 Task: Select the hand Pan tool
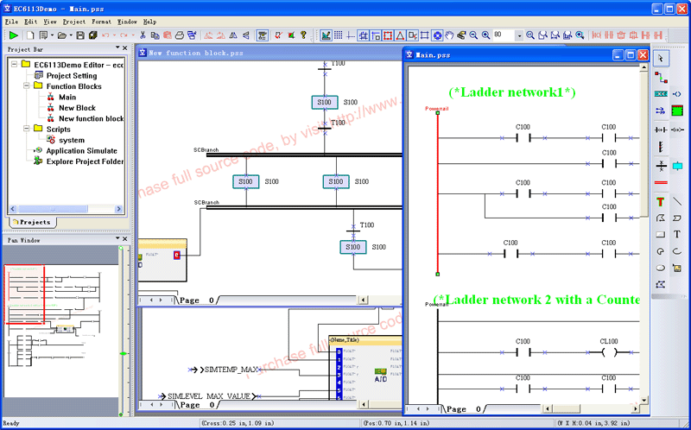pyautogui.click(x=448, y=35)
